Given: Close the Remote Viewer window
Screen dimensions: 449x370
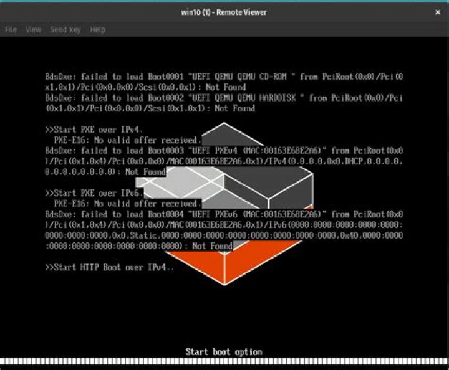Looking at the screenshot, I should 438,12.
